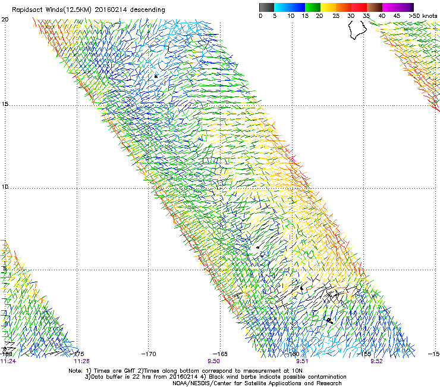The width and height of the screenshot is (440, 387).
Task: Click the '25' legend scale label
Action: point(336,16)
